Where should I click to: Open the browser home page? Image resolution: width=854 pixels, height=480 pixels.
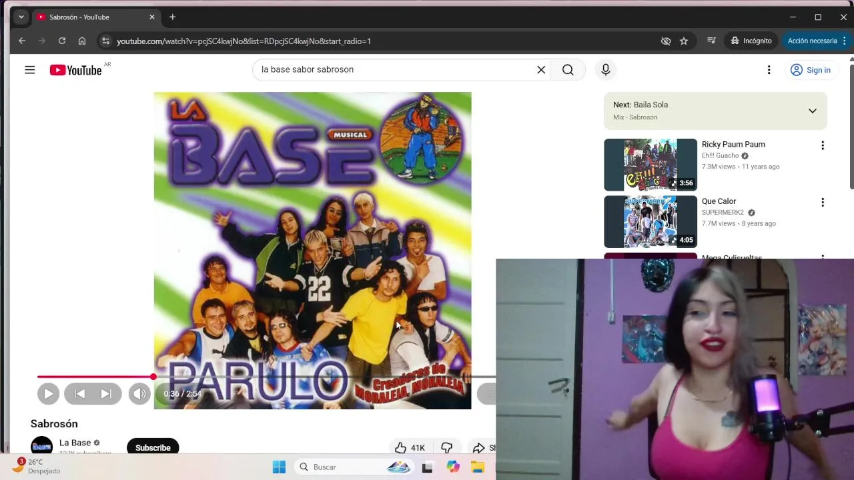pos(81,41)
